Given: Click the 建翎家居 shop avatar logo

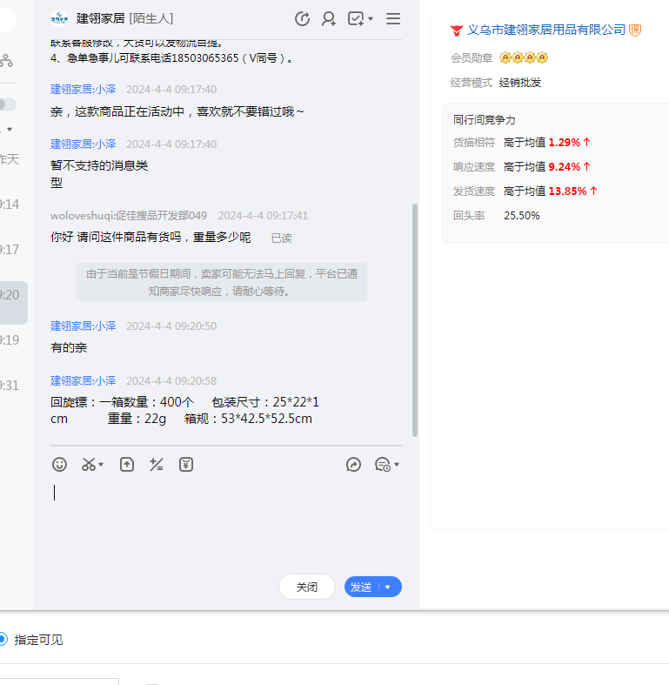Looking at the screenshot, I should click(59, 18).
